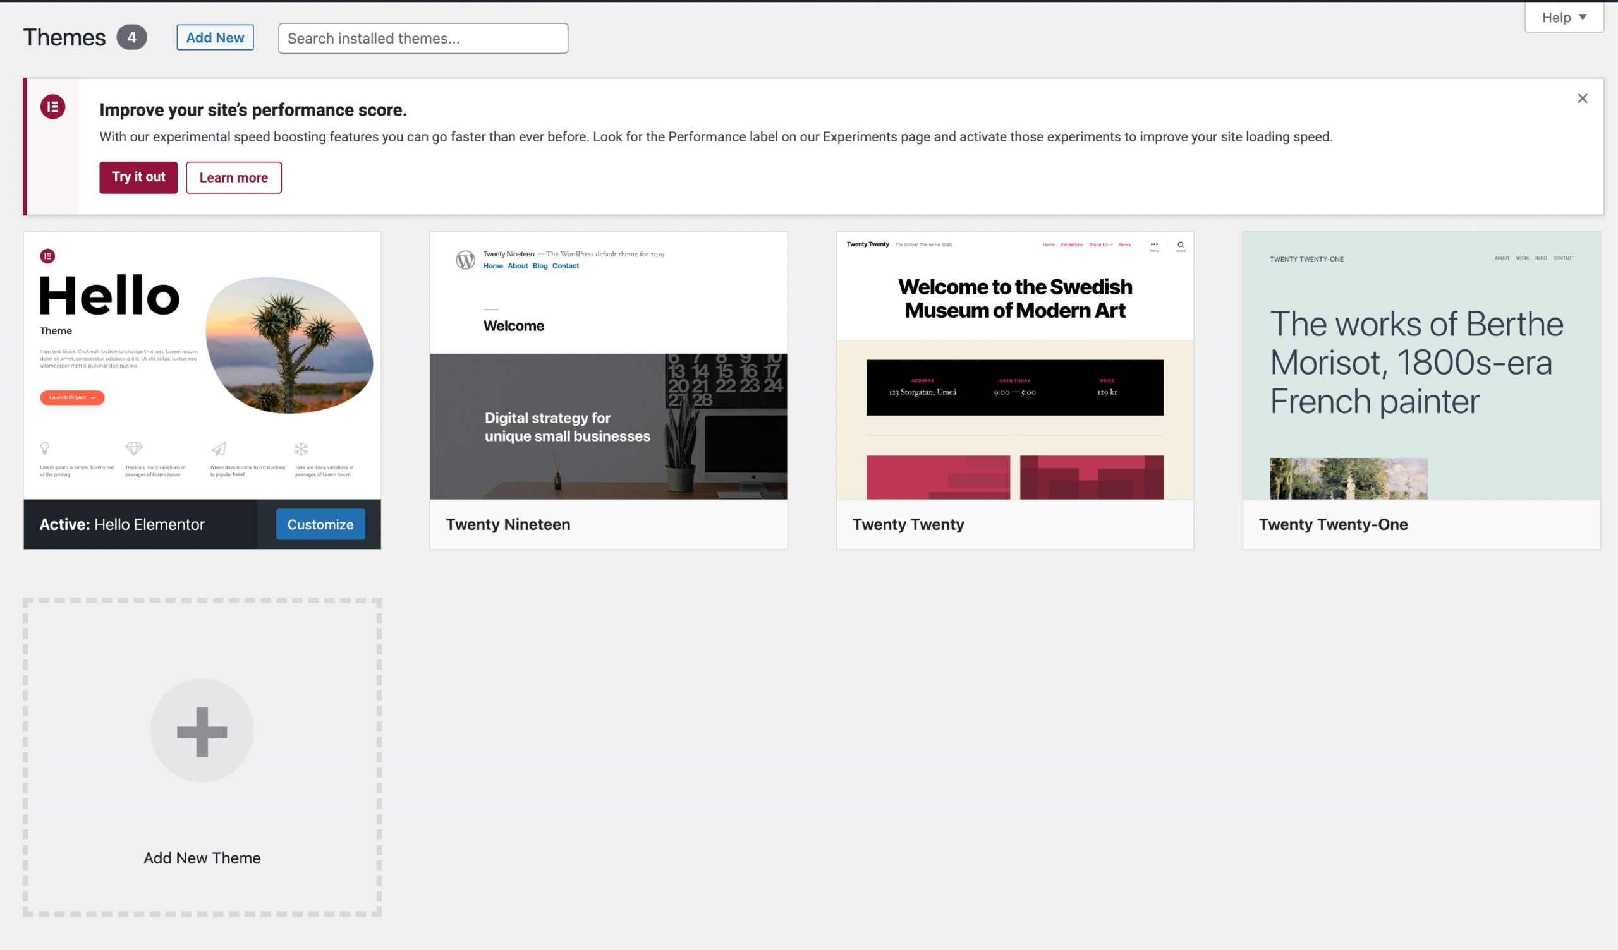The height and width of the screenshot is (950, 1618).
Task: Click the three-dots menu in Twenty Twenty preview
Action: [1154, 245]
